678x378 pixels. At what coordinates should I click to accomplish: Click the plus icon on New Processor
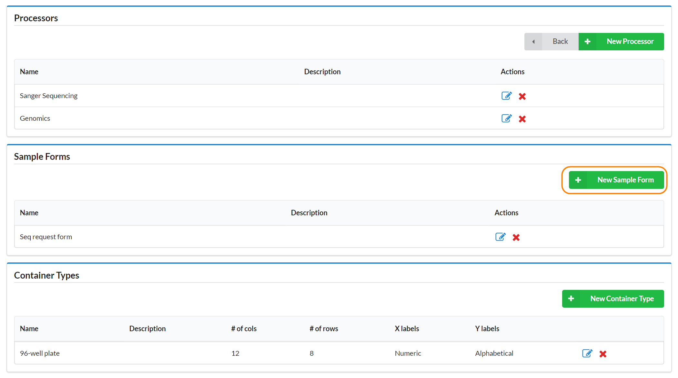588,42
